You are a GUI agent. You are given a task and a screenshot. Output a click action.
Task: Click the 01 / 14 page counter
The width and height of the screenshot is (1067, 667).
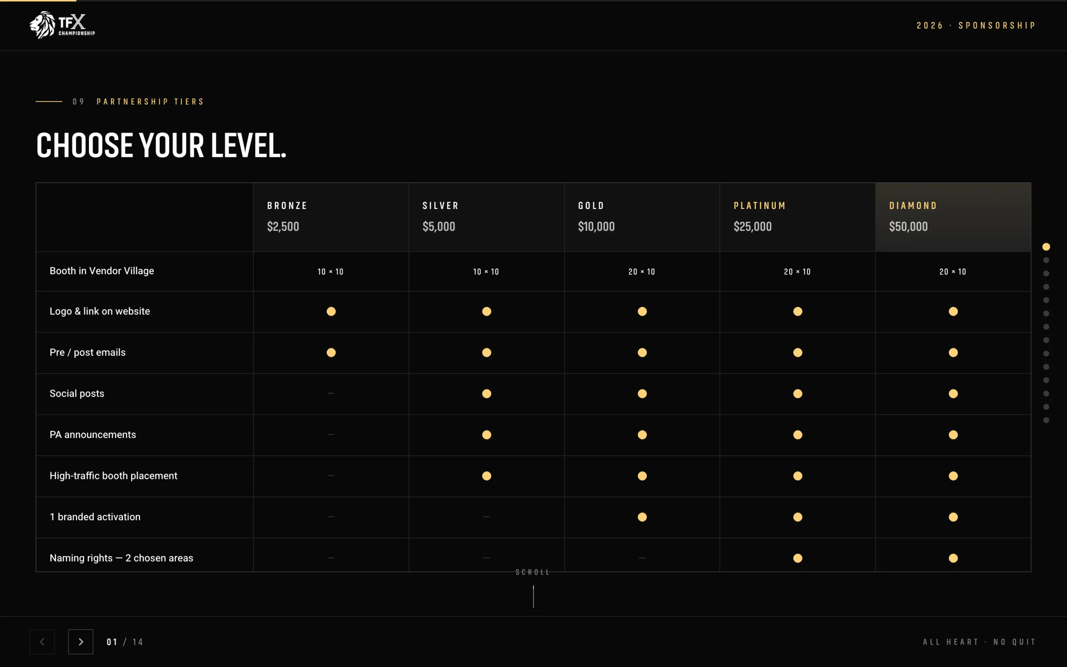[x=125, y=642]
